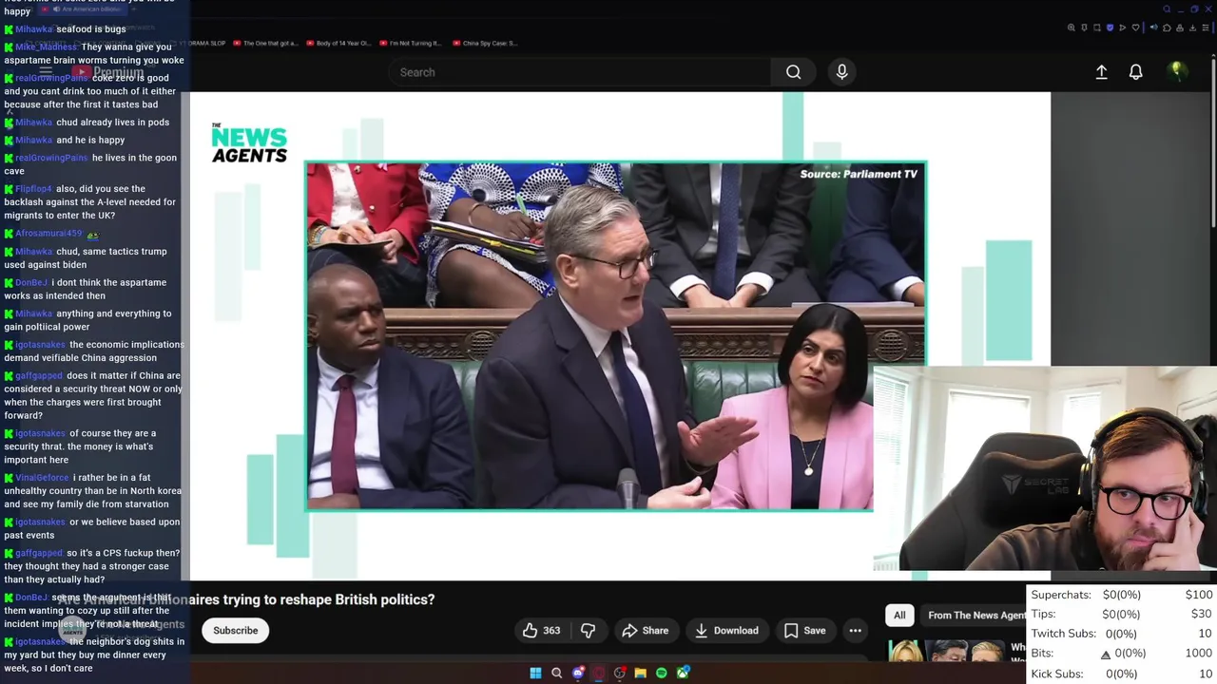This screenshot has height=684, width=1217.
Task: Open the Windows Start button
Action: coord(535,673)
